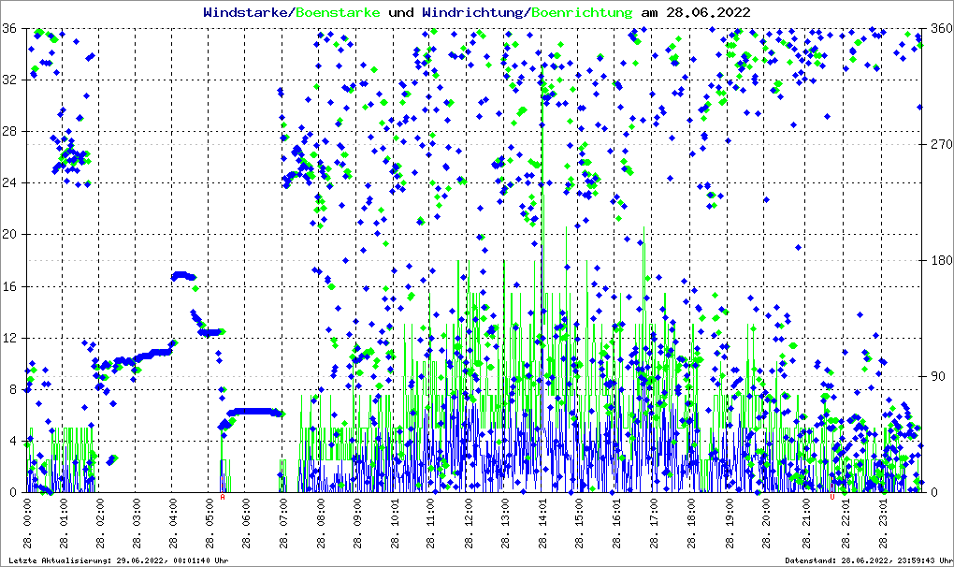Click the 270 label on right axis
The width and height of the screenshot is (954, 567).
point(938,145)
